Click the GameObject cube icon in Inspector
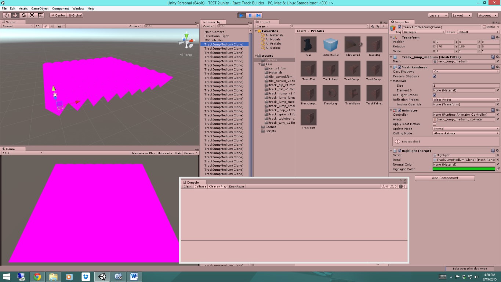Image resolution: width=501 pixels, height=282 pixels. point(393,28)
